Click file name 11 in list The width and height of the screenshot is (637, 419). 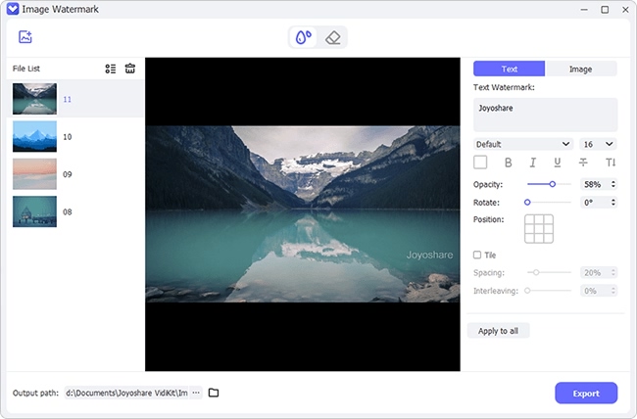click(68, 99)
